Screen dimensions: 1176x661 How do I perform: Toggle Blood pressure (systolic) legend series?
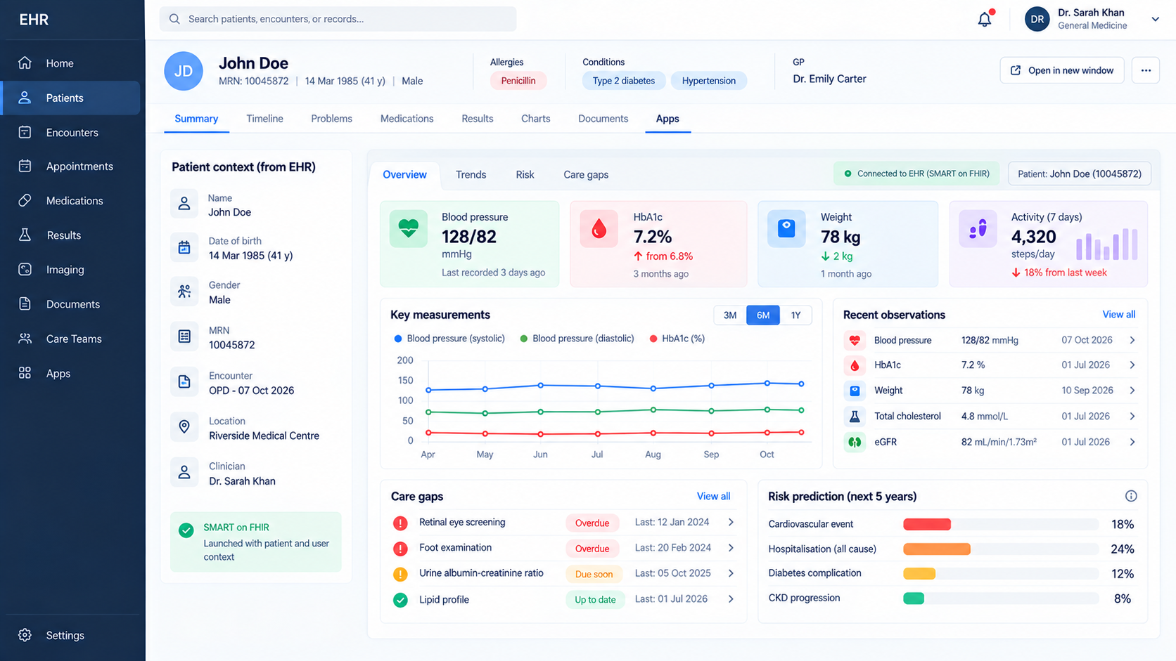pos(449,339)
